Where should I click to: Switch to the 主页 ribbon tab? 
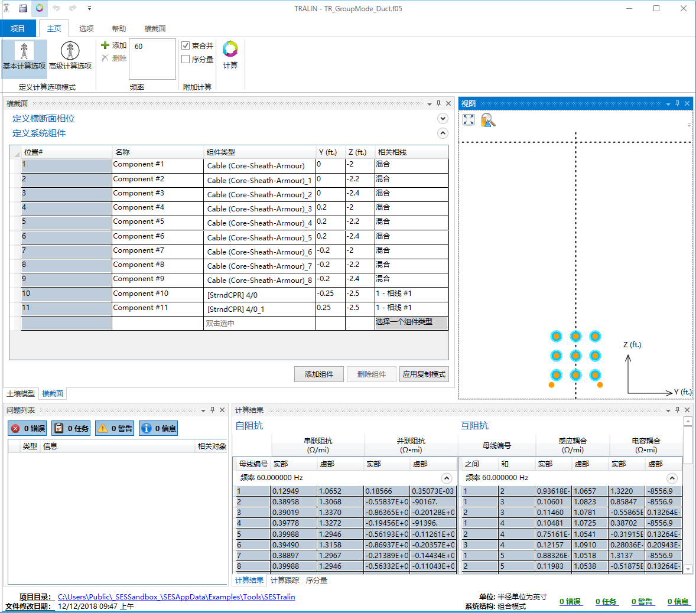[x=54, y=28]
